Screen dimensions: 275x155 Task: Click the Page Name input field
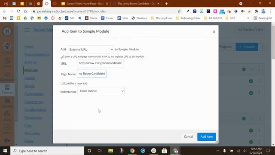[x=92, y=74]
